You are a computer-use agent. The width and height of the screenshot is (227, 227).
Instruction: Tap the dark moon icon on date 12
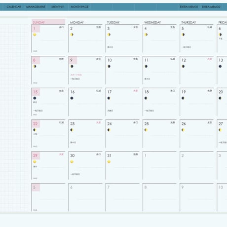coord(183,66)
